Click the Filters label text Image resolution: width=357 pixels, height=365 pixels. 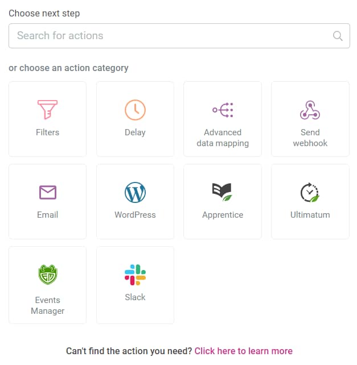[x=48, y=132]
